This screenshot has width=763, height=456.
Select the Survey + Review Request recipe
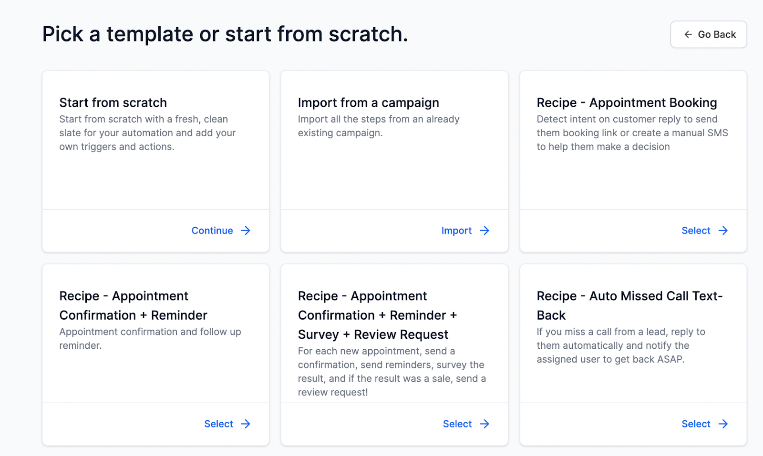(x=457, y=424)
